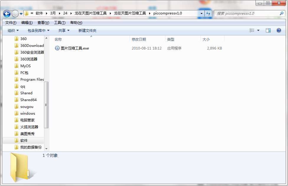Click sidebar scrollbar up arrow
The image size is (288, 186).
[x=46, y=38]
